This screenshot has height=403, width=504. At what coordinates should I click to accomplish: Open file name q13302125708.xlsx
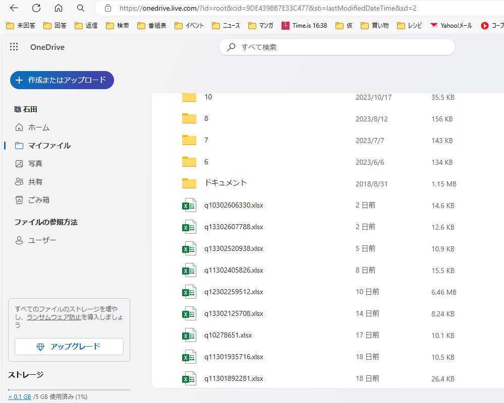click(234, 313)
